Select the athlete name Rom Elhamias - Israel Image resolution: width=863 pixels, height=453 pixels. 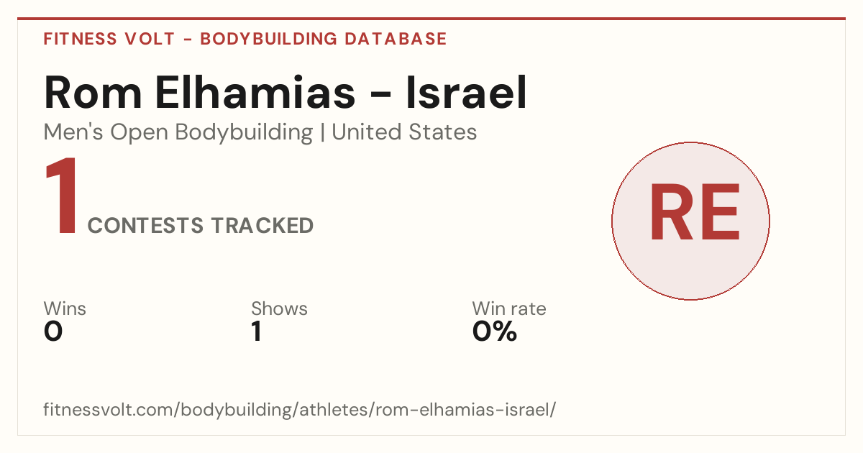click(286, 93)
